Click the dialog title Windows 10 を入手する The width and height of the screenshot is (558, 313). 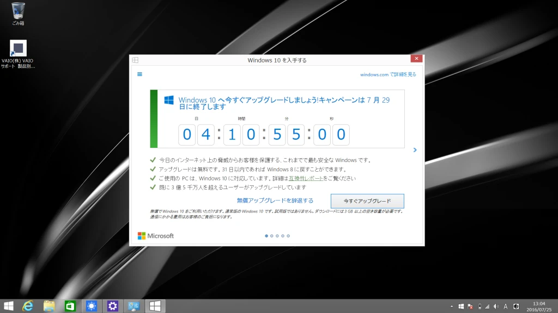coord(277,60)
